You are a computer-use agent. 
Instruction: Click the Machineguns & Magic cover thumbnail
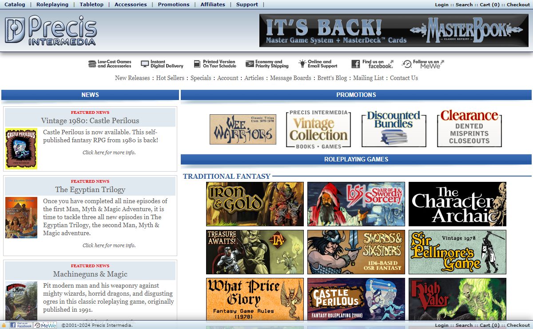coord(21,301)
